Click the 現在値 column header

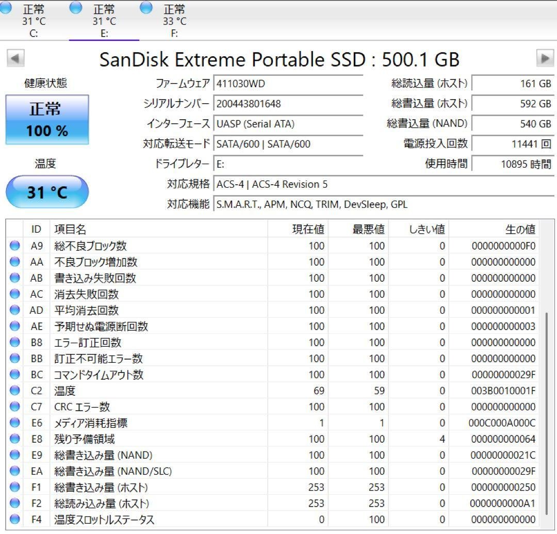pos(298,229)
